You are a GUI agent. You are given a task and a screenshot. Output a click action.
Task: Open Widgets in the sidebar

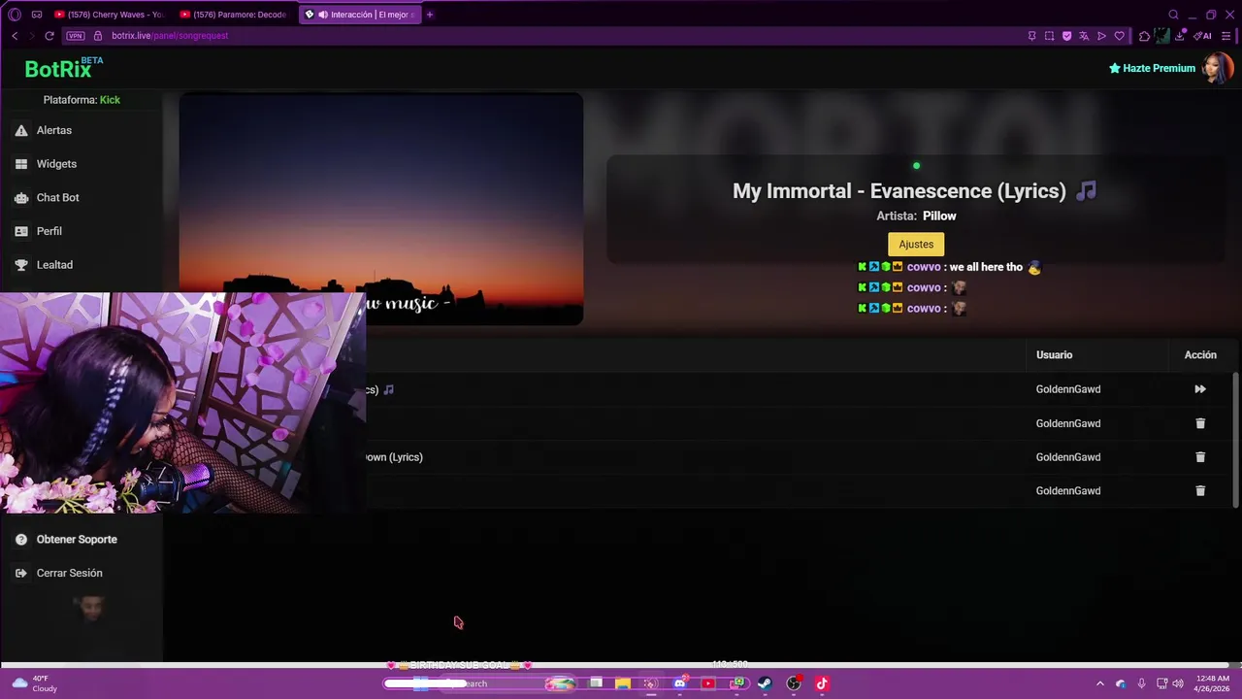(56, 164)
